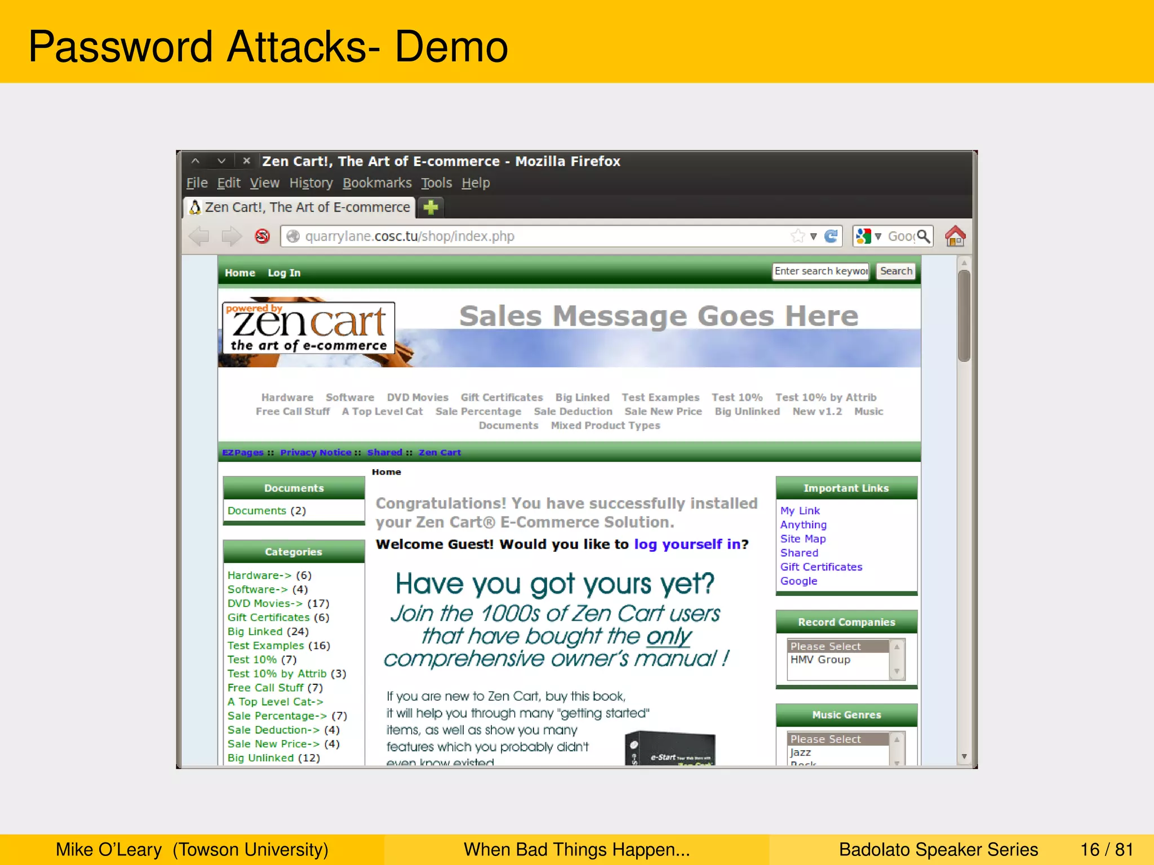1154x865 pixels.
Task: Click Site Map under Important Links
Action: [803, 539]
